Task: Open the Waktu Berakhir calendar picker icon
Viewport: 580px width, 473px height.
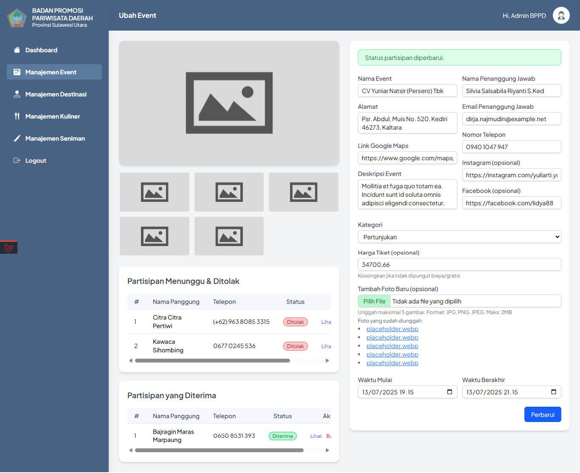Action: [554, 392]
